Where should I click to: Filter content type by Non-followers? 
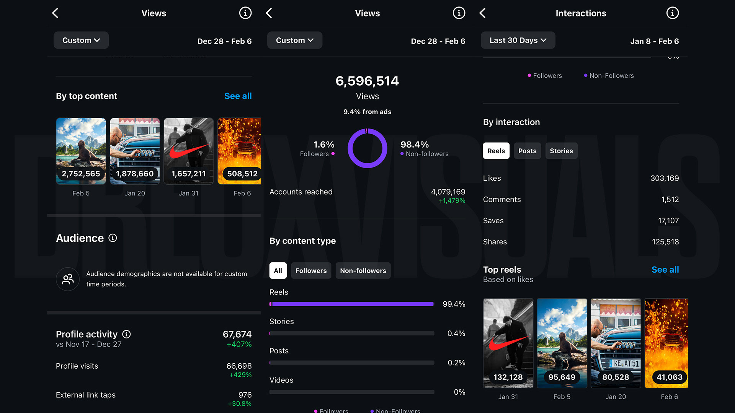coord(363,270)
